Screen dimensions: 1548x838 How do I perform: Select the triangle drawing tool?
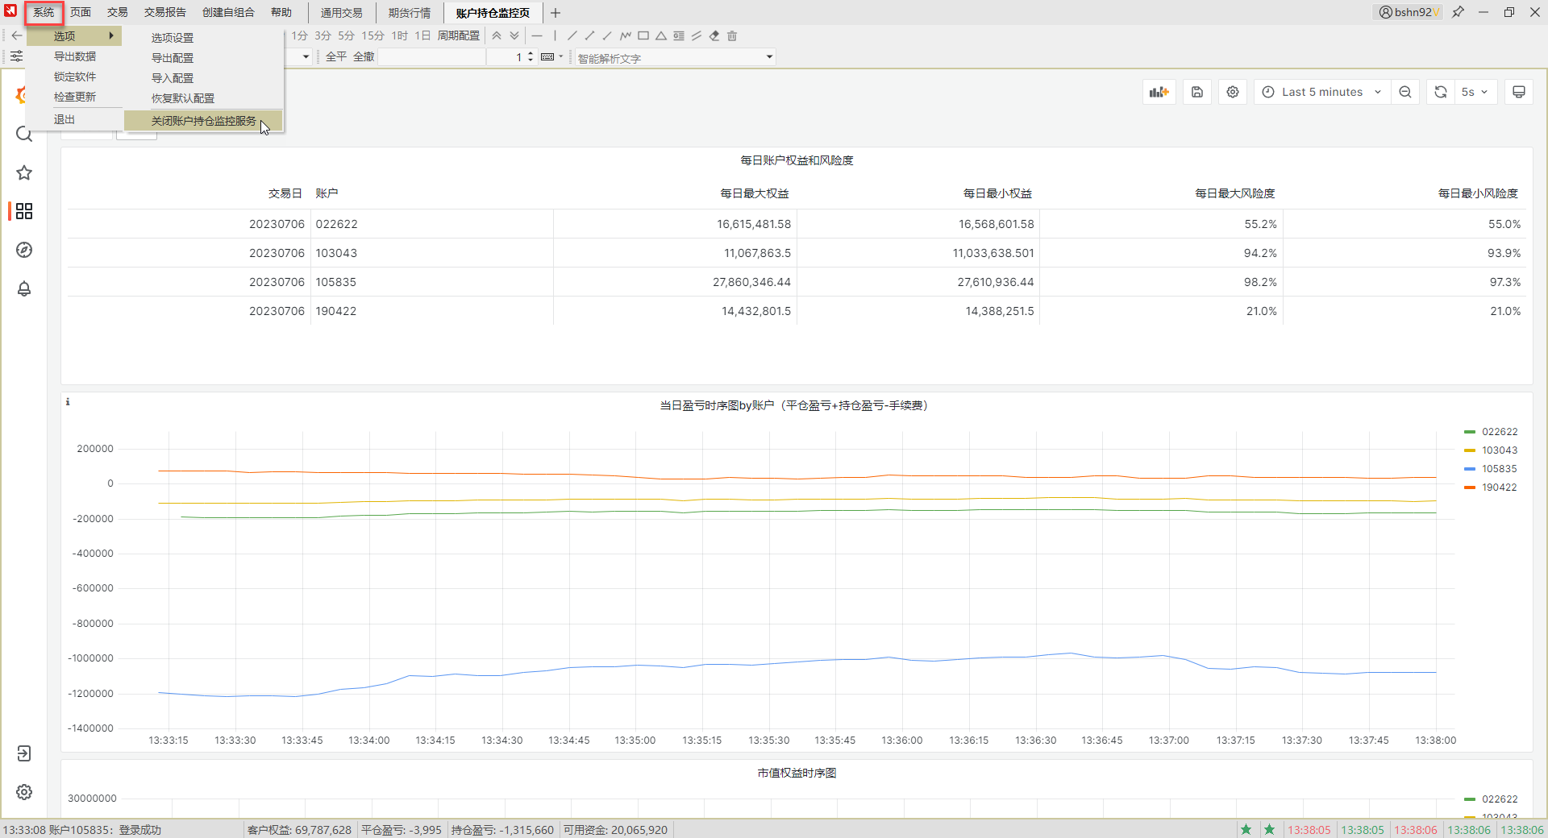[x=661, y=35]
